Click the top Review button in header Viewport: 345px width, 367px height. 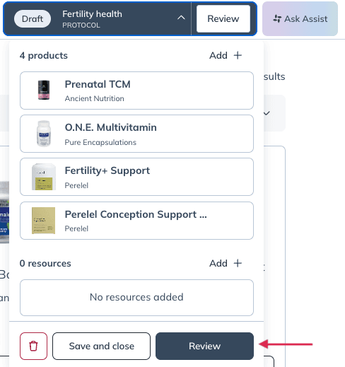[223, 18]
